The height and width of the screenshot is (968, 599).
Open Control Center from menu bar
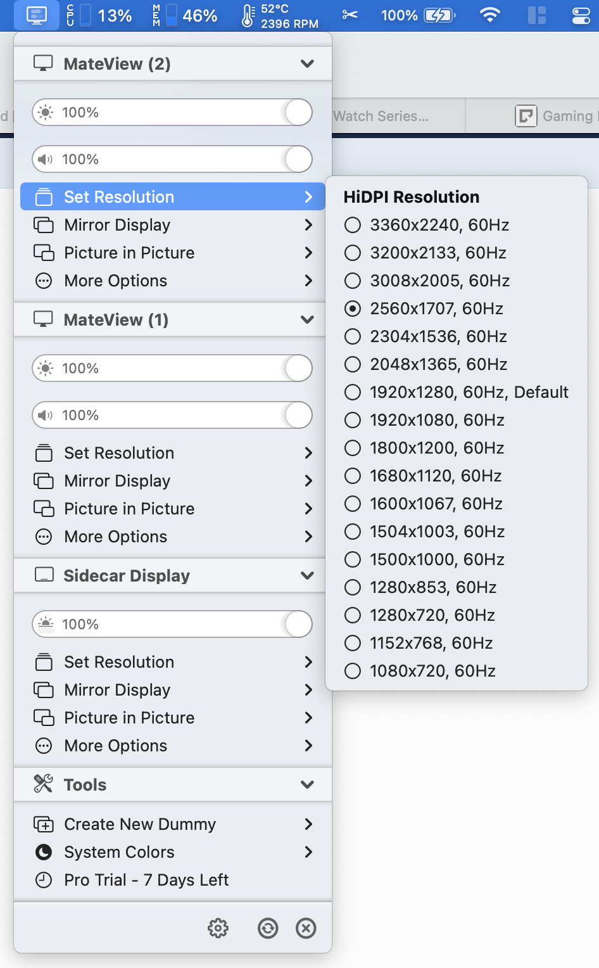tap(581, 15)
